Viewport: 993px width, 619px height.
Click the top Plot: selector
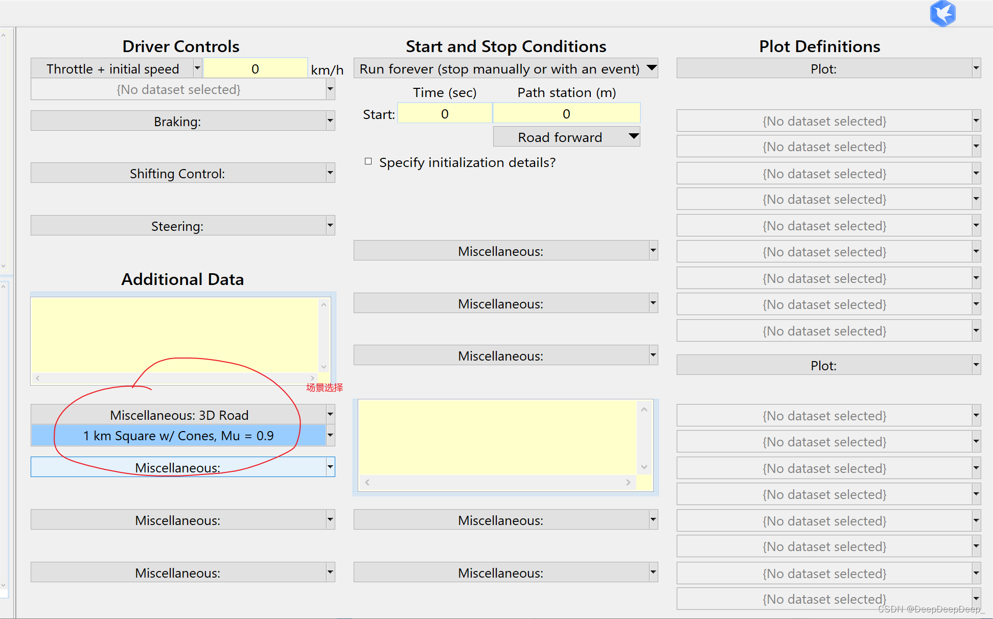click(x=823, y=68)
